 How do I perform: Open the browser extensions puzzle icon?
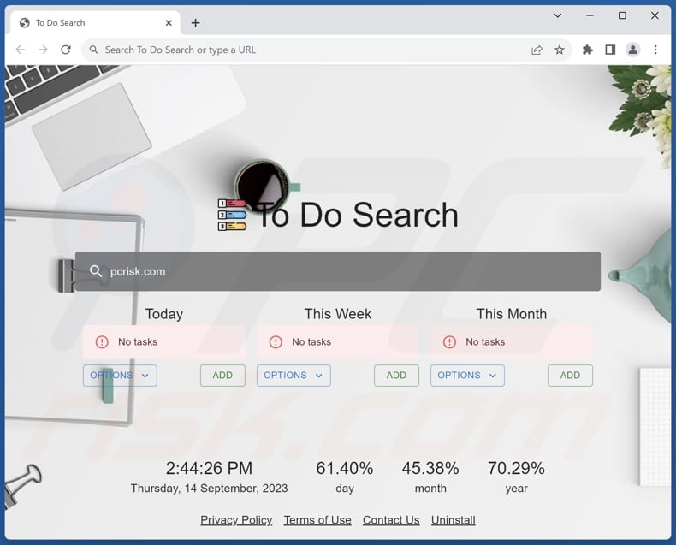(588, 50)
